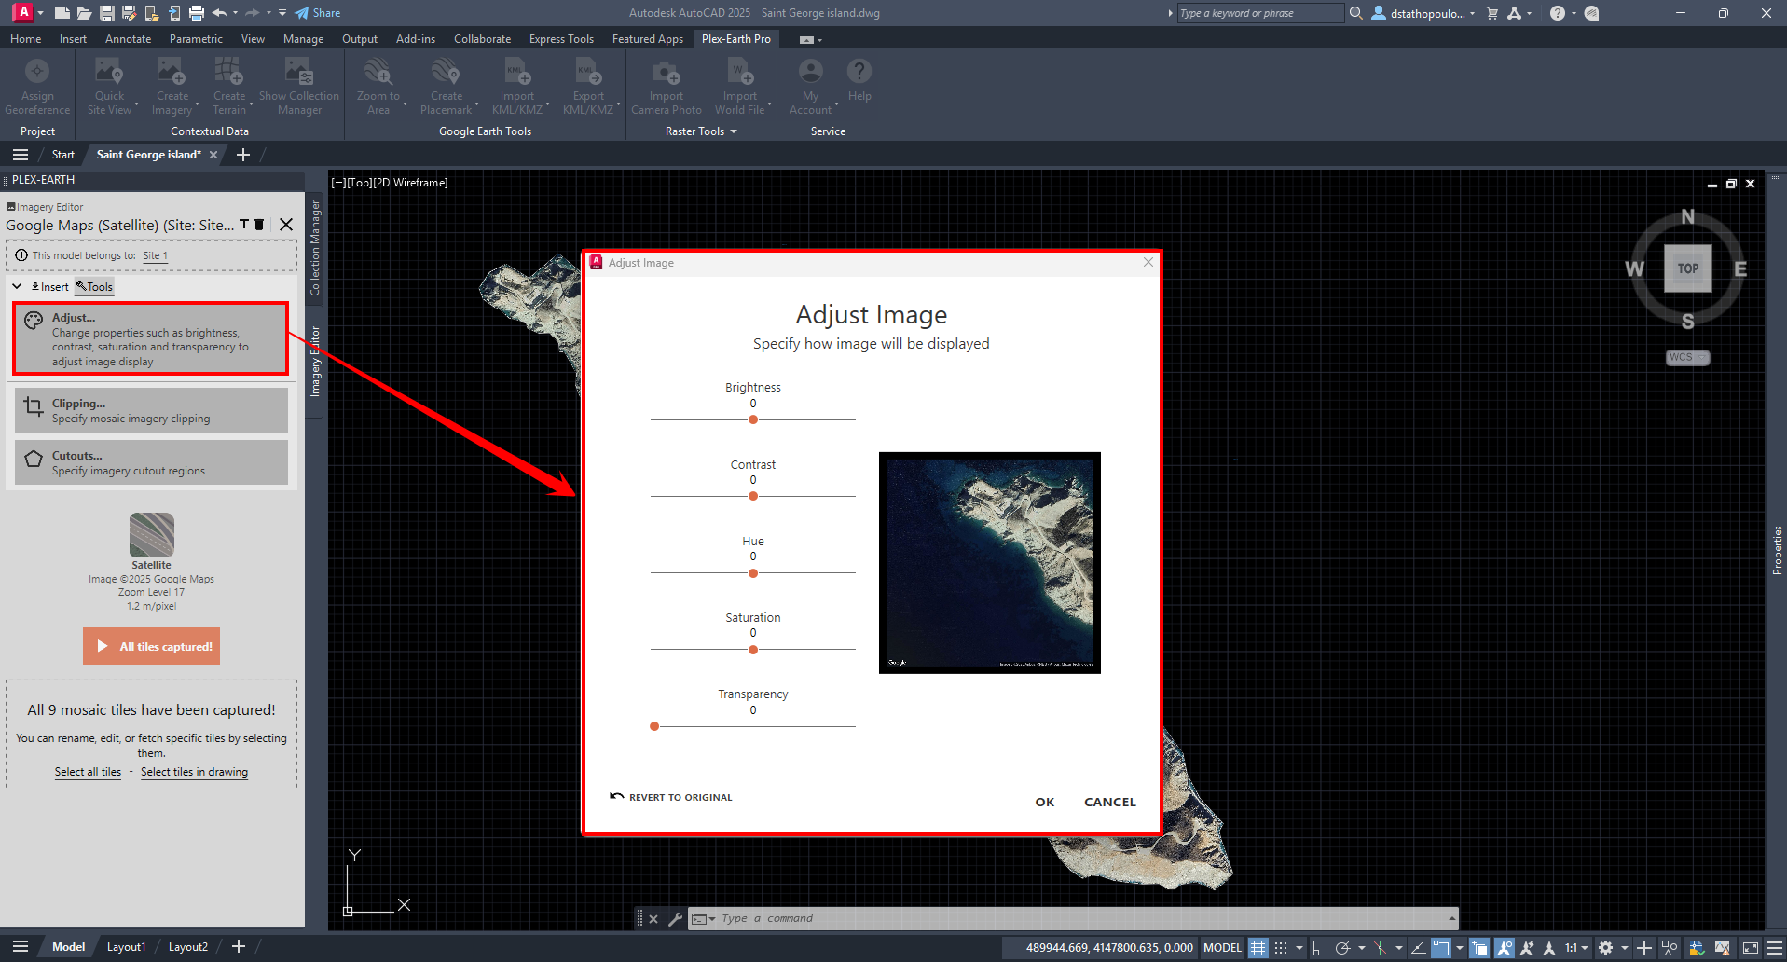This screenshot has width=1787, height=962.
Task: Click the delete trash icon for imagery
Action: tap(259, 225)
